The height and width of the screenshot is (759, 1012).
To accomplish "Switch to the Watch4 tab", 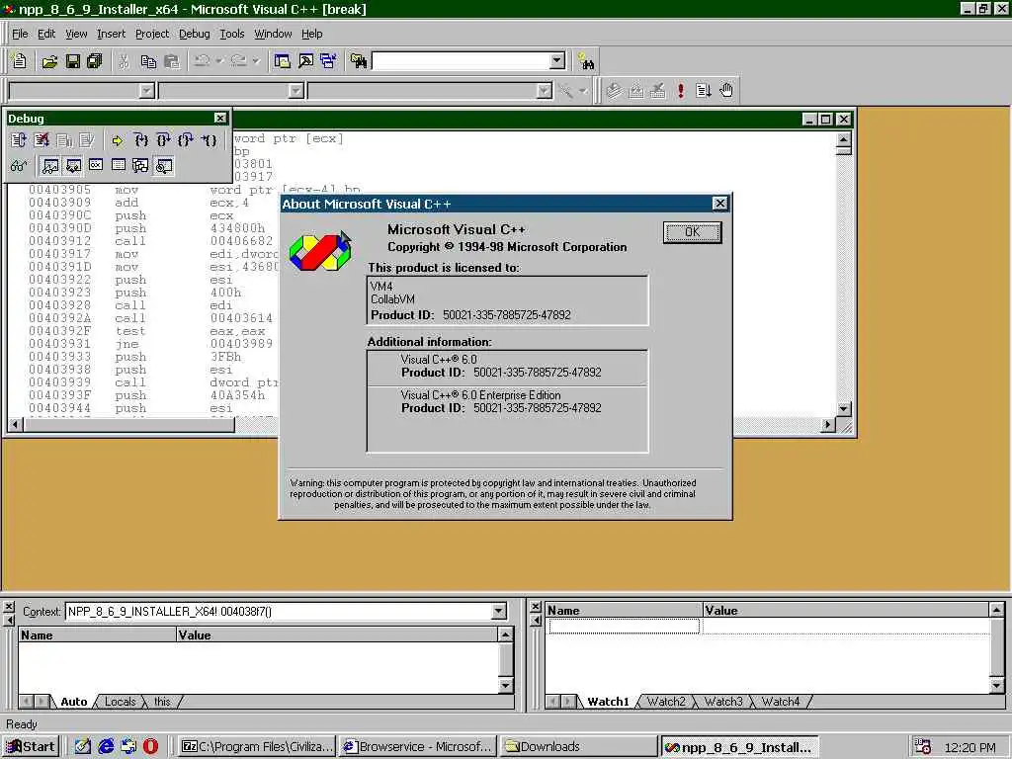I will tap(781, 702).
